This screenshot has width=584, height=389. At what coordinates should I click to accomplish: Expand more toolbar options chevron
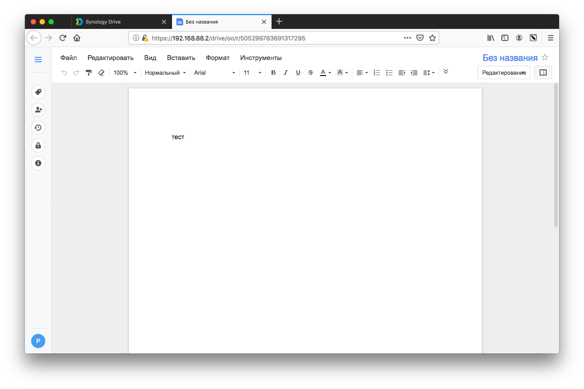point(446,72)
